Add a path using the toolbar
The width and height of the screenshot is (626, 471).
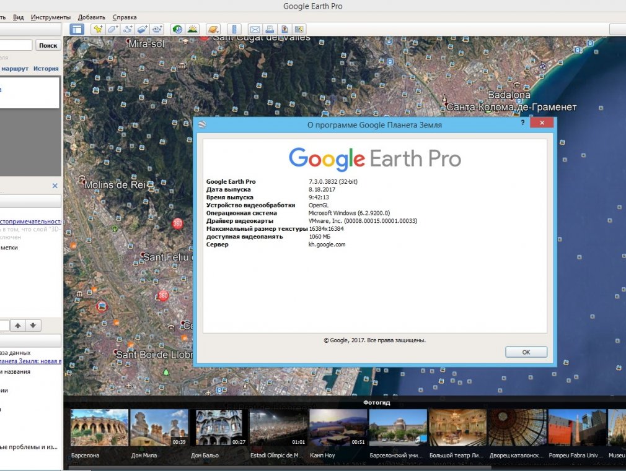(128, 29)
